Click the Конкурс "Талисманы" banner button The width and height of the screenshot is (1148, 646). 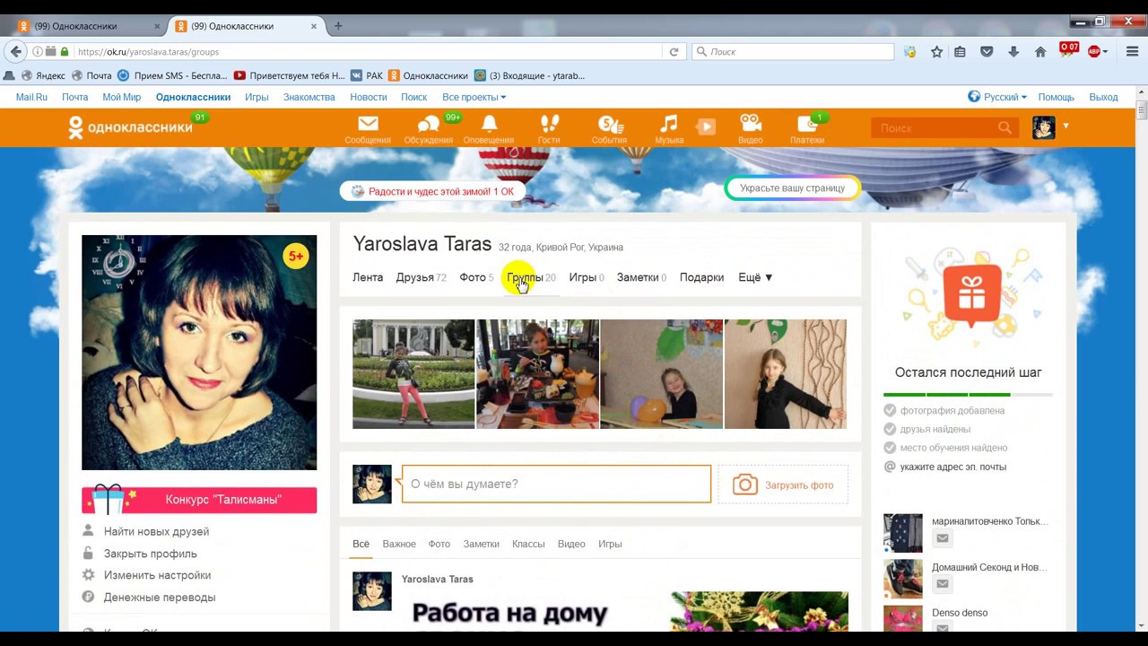click(x=199, y=500)
